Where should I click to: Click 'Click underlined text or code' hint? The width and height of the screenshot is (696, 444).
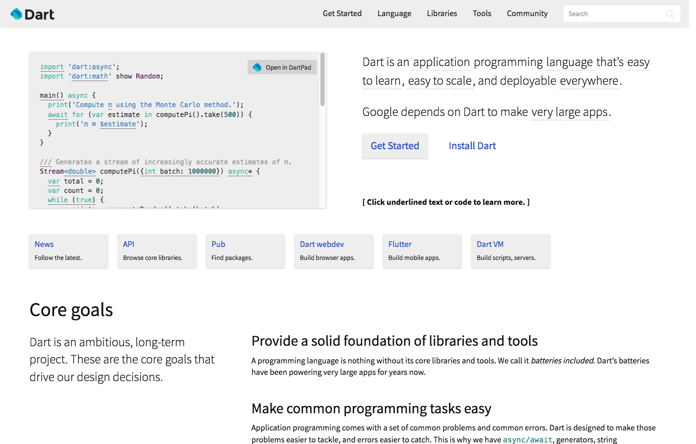click(x=446, y=202)
